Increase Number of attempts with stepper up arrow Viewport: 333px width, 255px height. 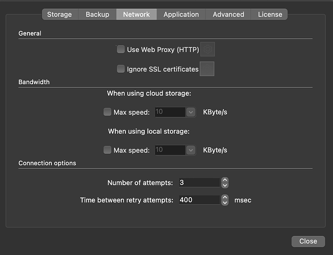coord(225,180)
